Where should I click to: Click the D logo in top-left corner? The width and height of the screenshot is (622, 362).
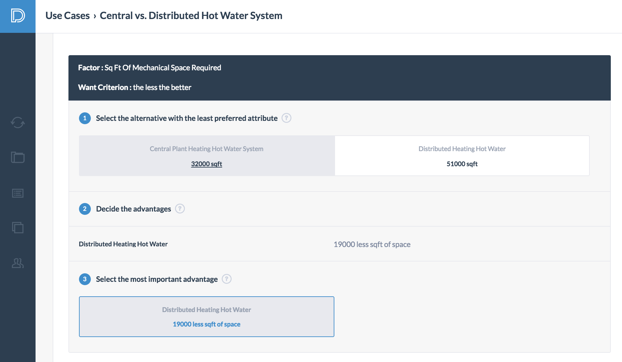click(18, 16)
